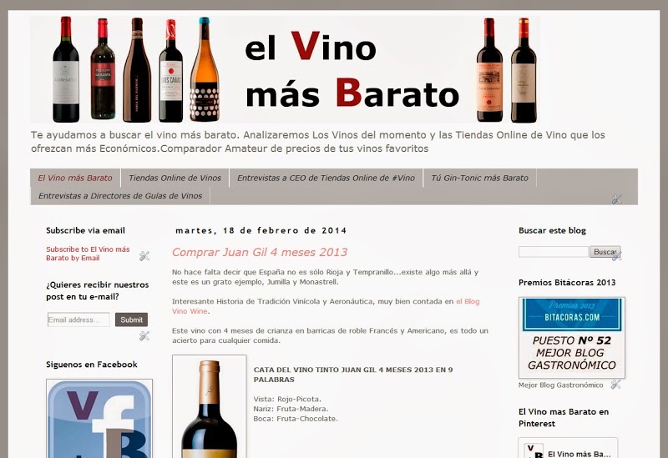The width and height of the screenshot is (668, 458).
Task: Click Subscribe to El Vino más Barato by Email link
Action: click(x=88, y=254)
